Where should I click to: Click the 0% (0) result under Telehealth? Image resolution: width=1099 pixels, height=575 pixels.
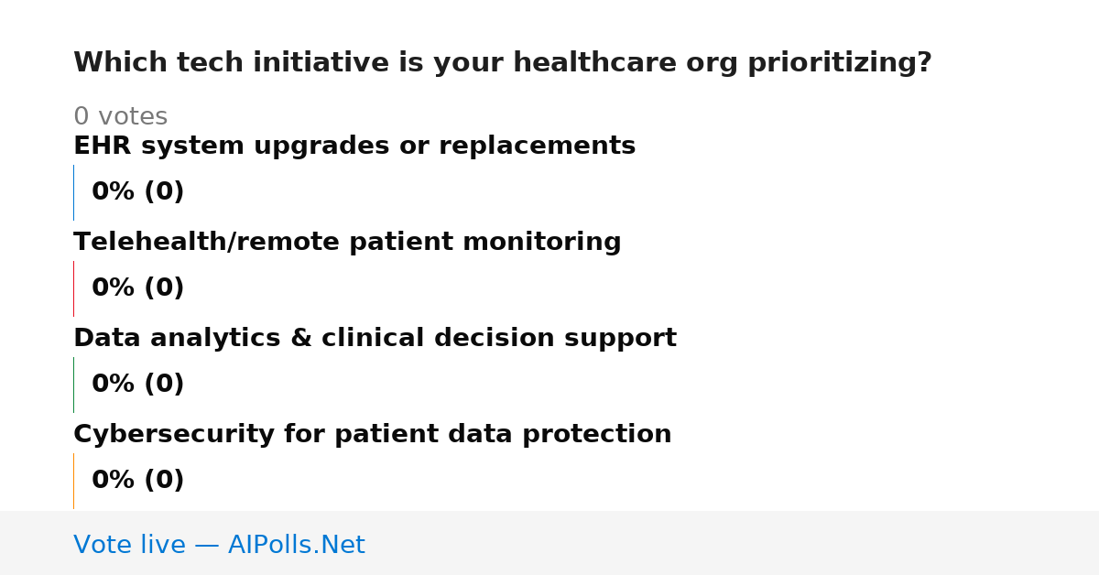click(138, 288)
